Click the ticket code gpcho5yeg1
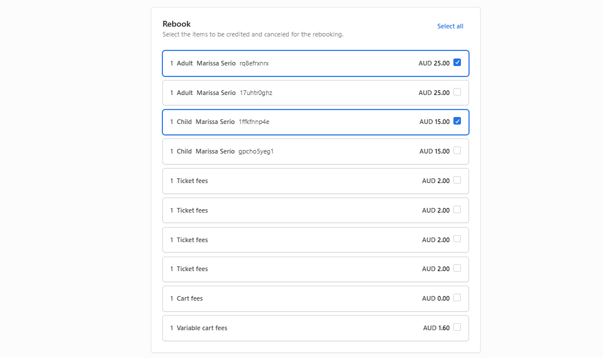Viewport: 603px width, 358px height. pos(256,151)
